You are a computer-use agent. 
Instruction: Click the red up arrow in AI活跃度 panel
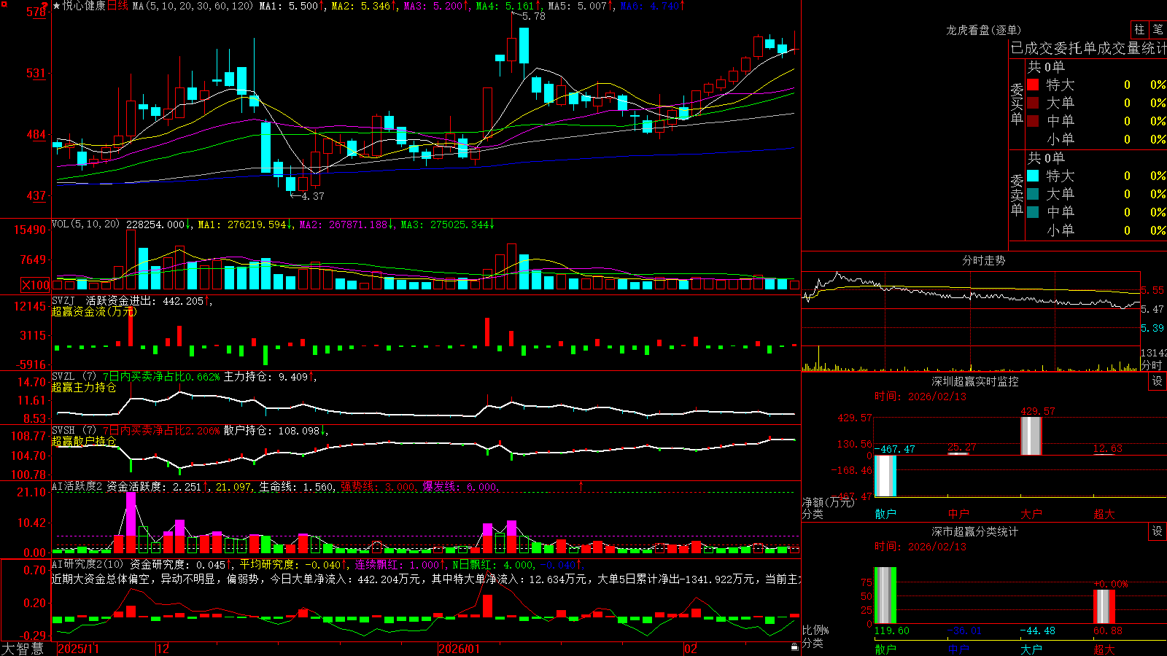pos(581,485)
